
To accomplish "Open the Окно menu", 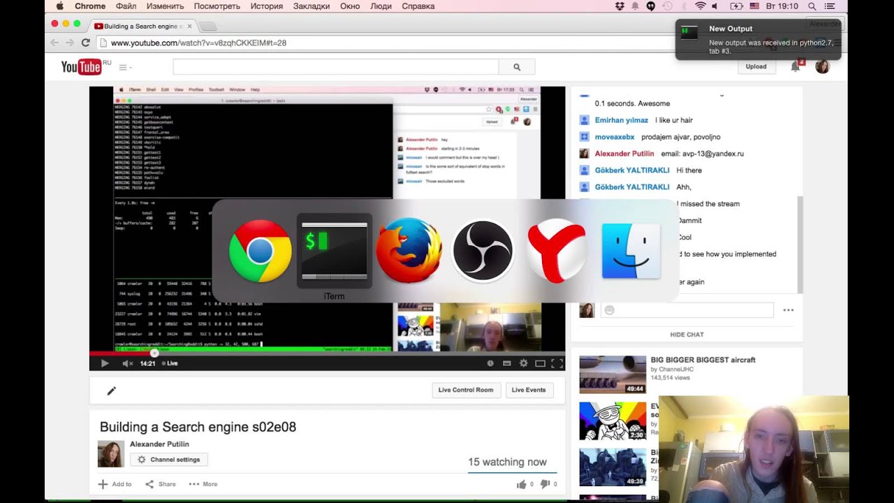I will [x=350, y=6].
